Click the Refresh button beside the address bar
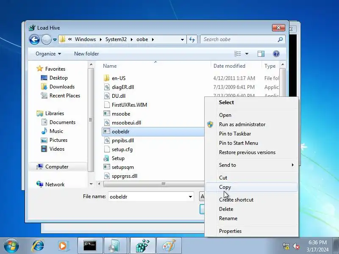Image resolution: width=339 pixels, height=254 pixels. point(192,39)
